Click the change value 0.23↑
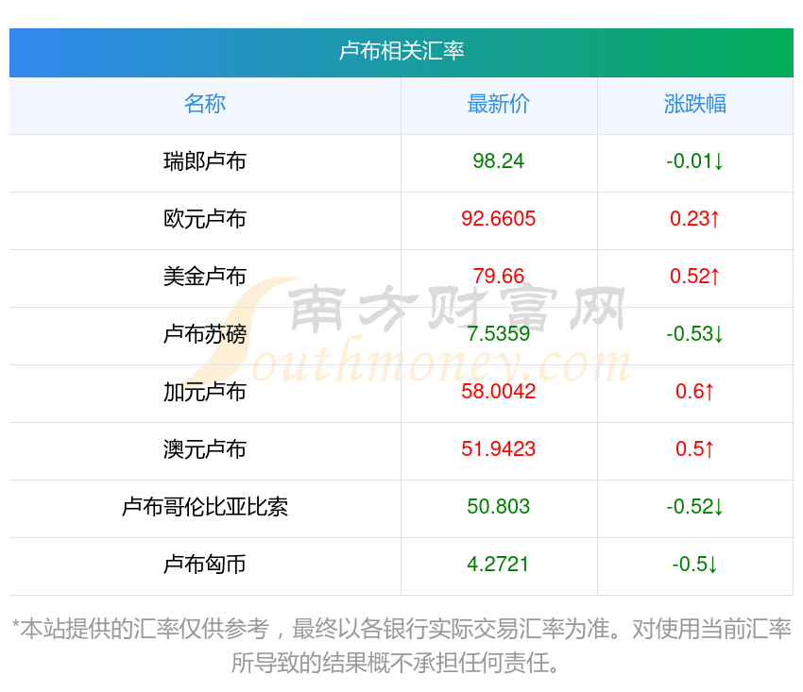The image size is (803, 692). pos(695,219)
